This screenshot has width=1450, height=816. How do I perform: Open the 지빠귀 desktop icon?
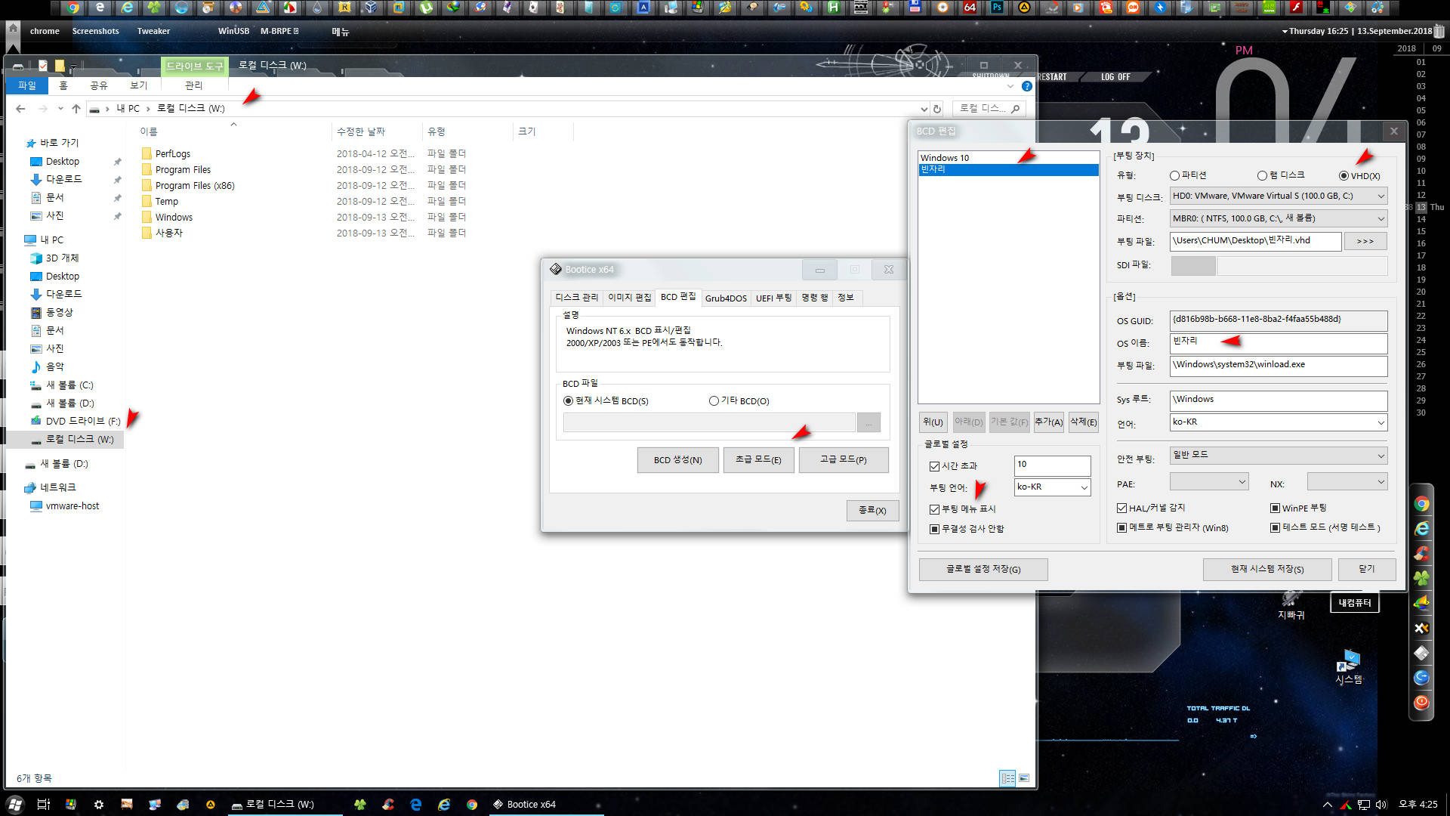[1291, 604]
